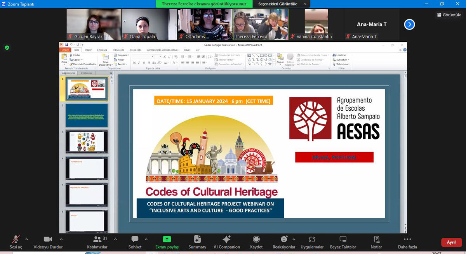This screenshot has width=466, height=254.
Task: Change layout with Görüntüle view button
Action: [x=449, y=15]
